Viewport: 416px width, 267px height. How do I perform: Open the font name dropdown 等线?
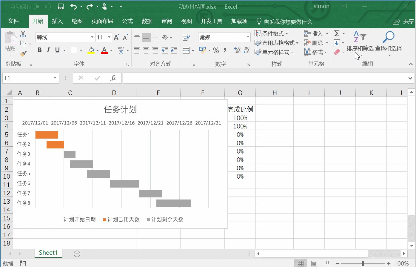93,37
